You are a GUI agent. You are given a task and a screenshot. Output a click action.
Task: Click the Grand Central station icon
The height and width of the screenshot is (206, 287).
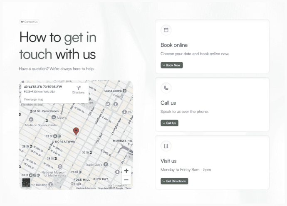pos(125,91)
